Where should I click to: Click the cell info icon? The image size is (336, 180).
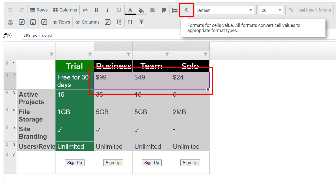[x=33, y=22]
